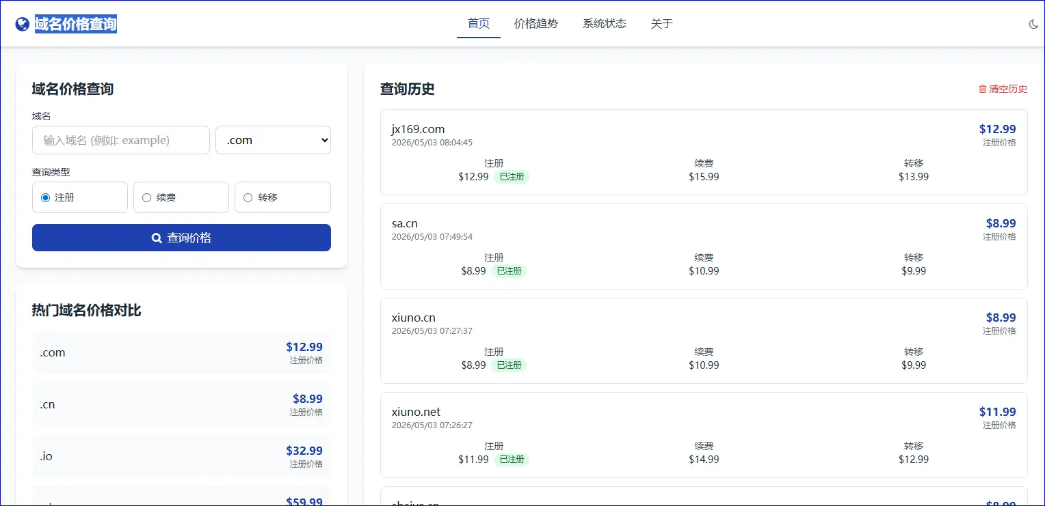
Task: Click 已注册 badge on jx169.com
Action: [x=512, y=177]
